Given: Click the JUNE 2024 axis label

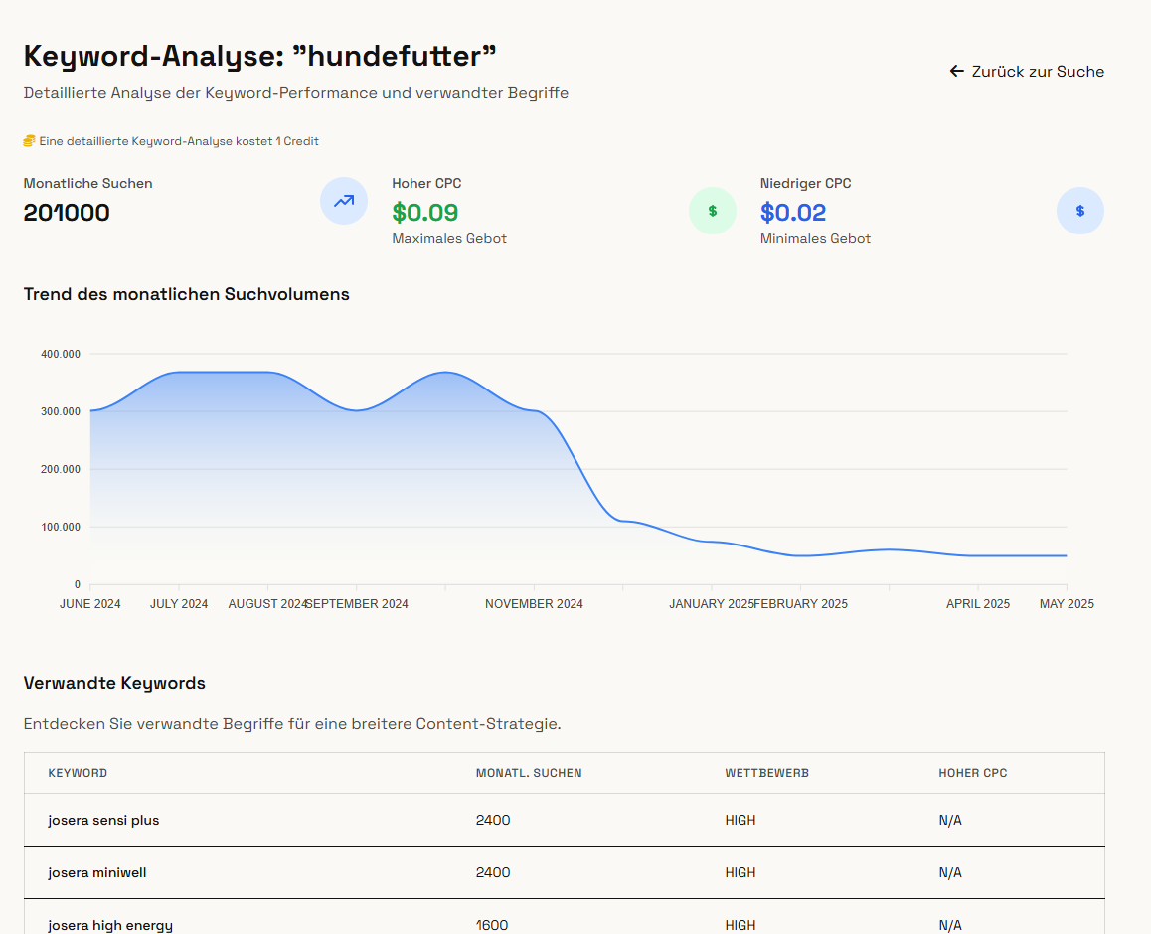Looking at the screenshot, I should [x=90, y=604].
